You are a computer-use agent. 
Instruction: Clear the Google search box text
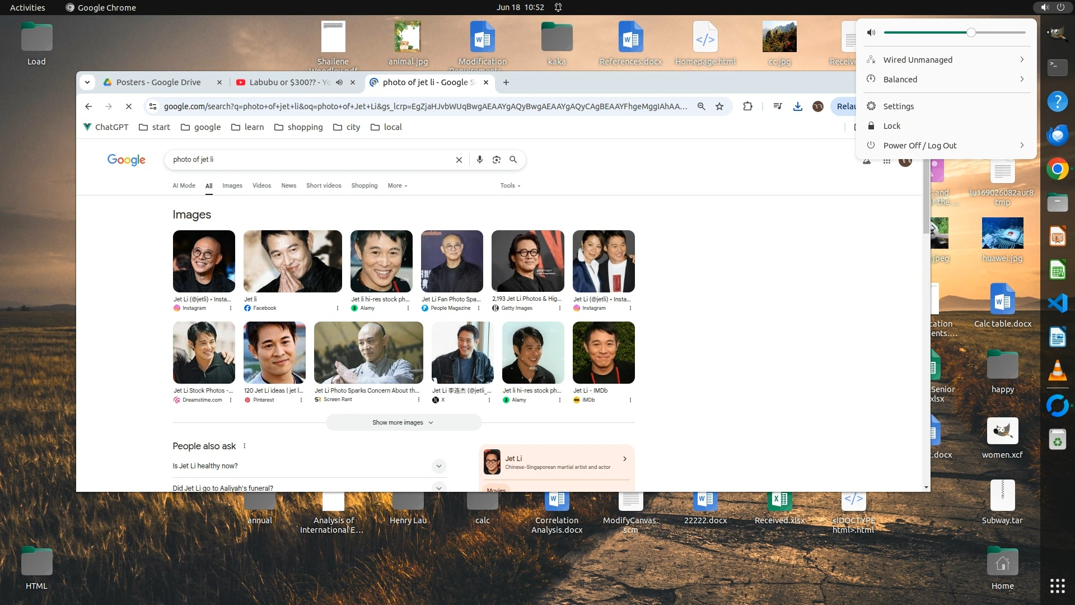pyautogui.click(x=459, y=160)
